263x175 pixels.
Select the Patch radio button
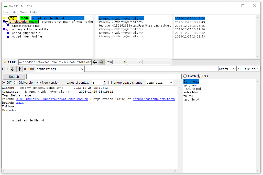pos(185,76)
